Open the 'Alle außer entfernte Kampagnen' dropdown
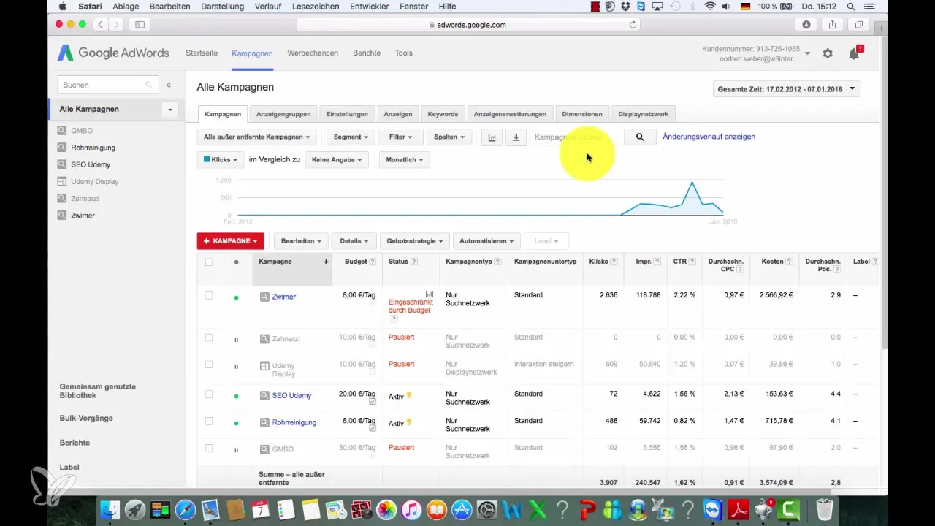The width and height of the screenshot is (935, 526). coord(256,137)
